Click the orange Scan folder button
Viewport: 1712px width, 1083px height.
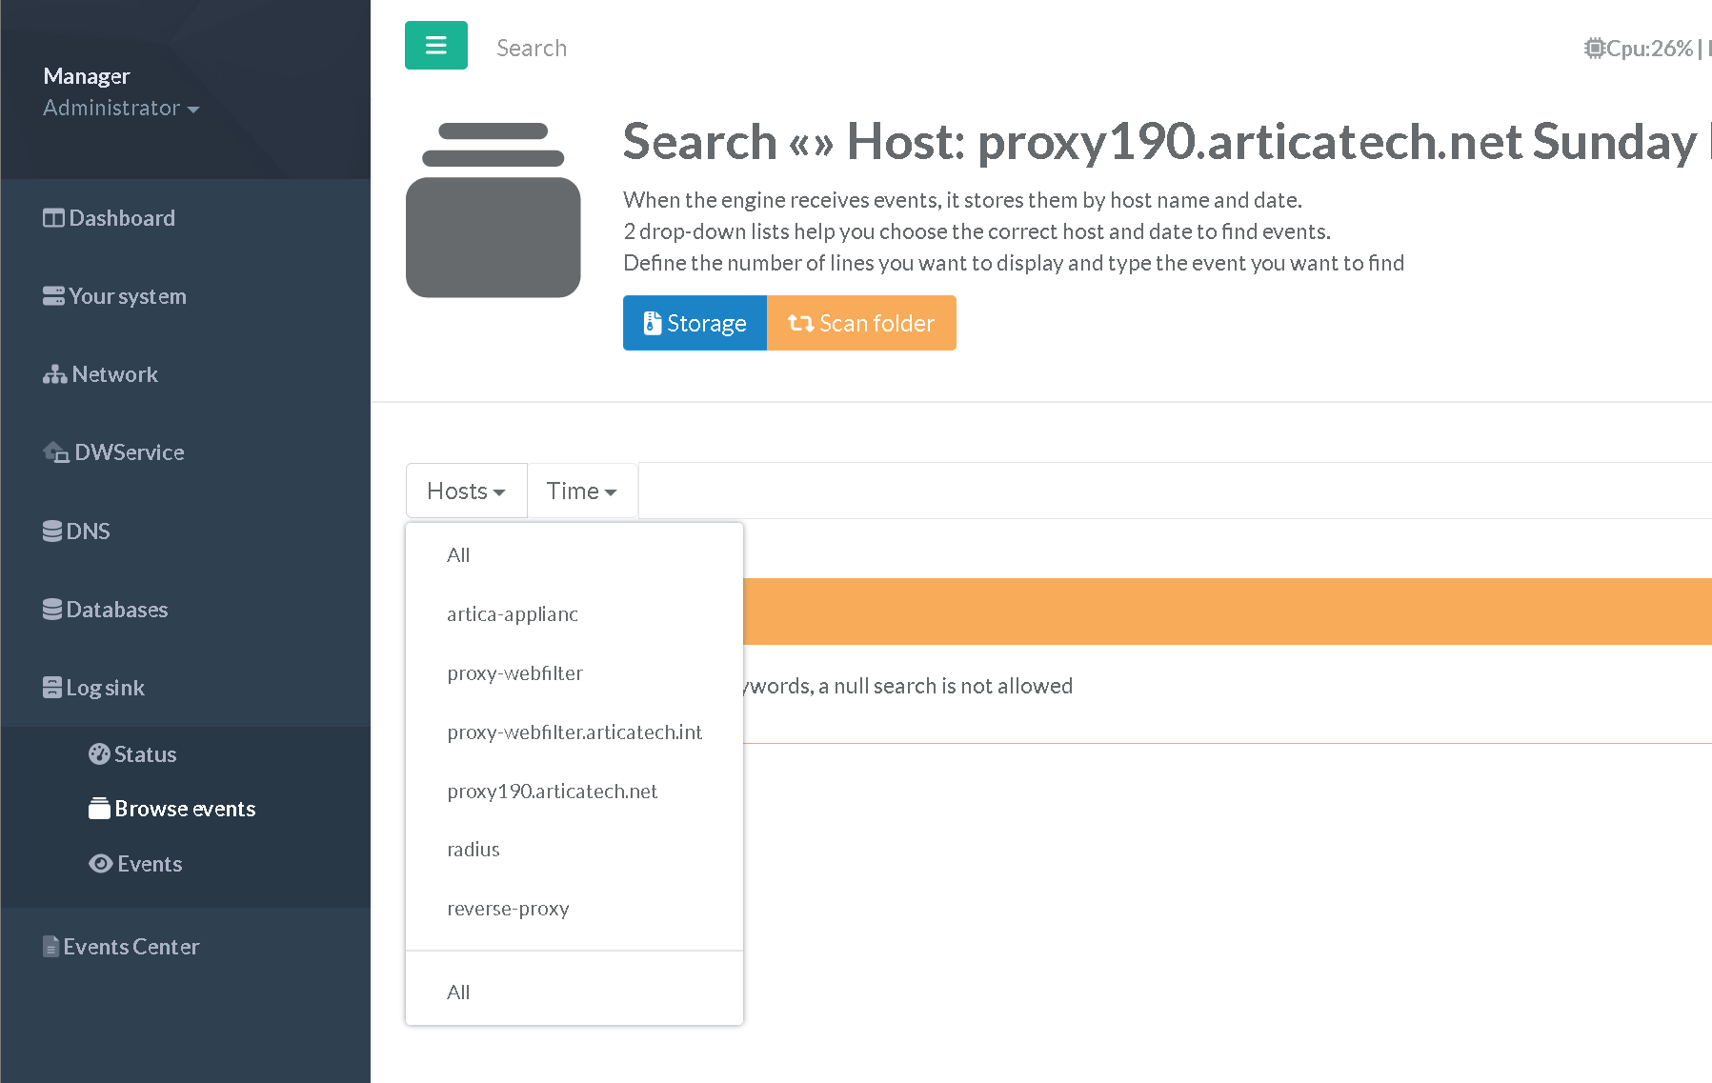point(861,323)
